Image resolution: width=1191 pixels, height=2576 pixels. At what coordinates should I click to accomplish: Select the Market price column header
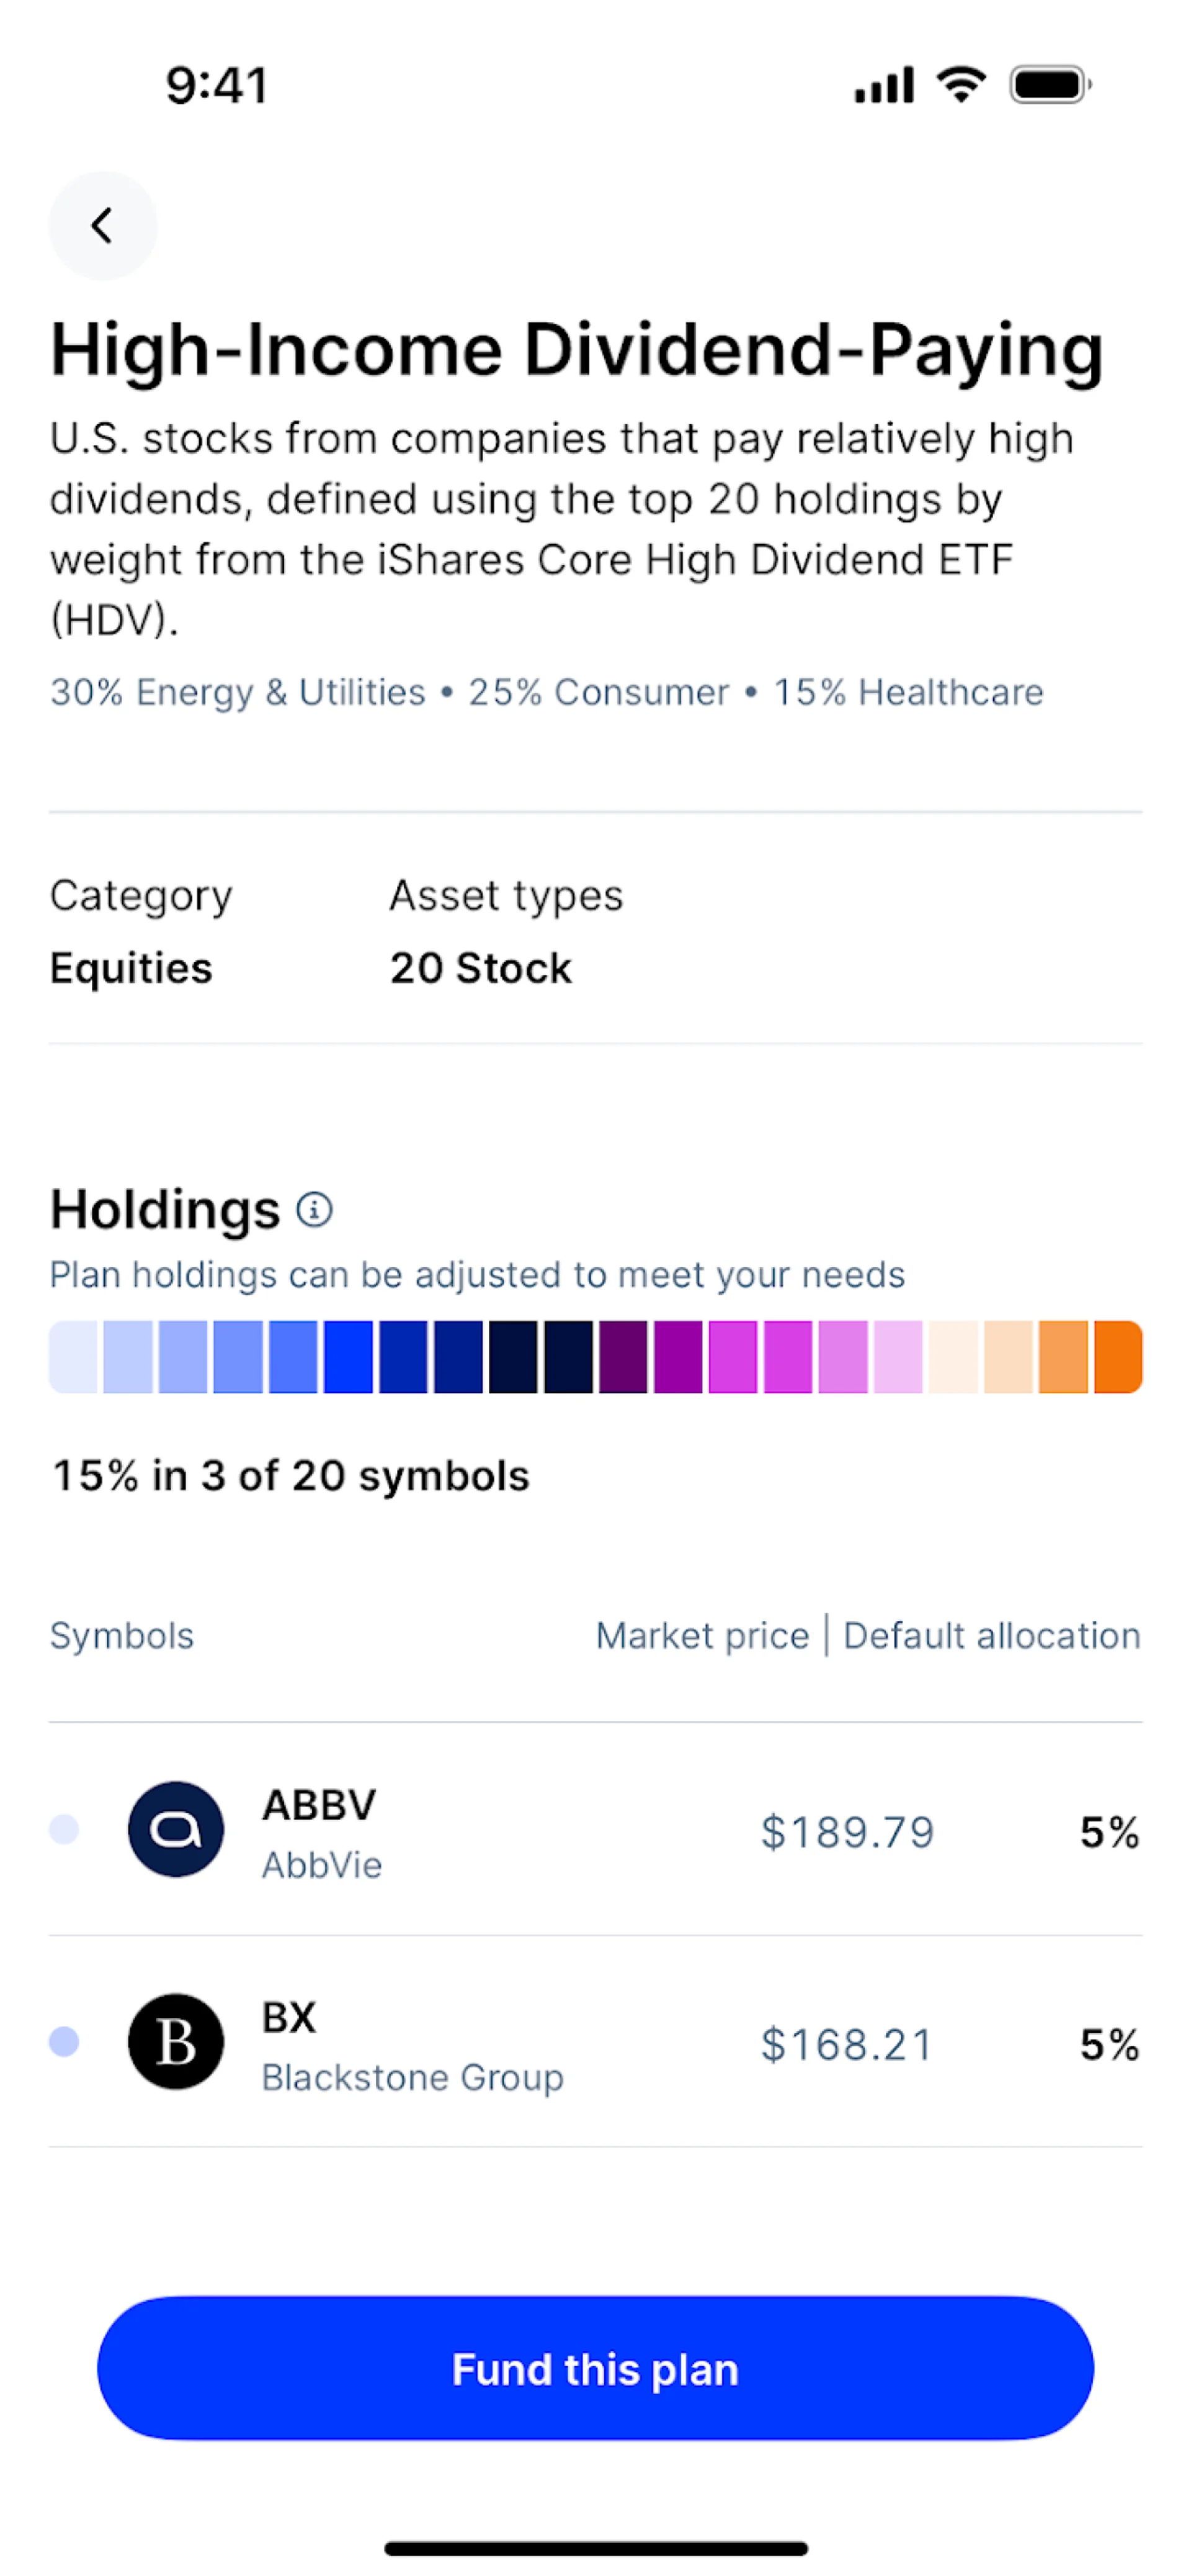click(x=702, y=1636)
